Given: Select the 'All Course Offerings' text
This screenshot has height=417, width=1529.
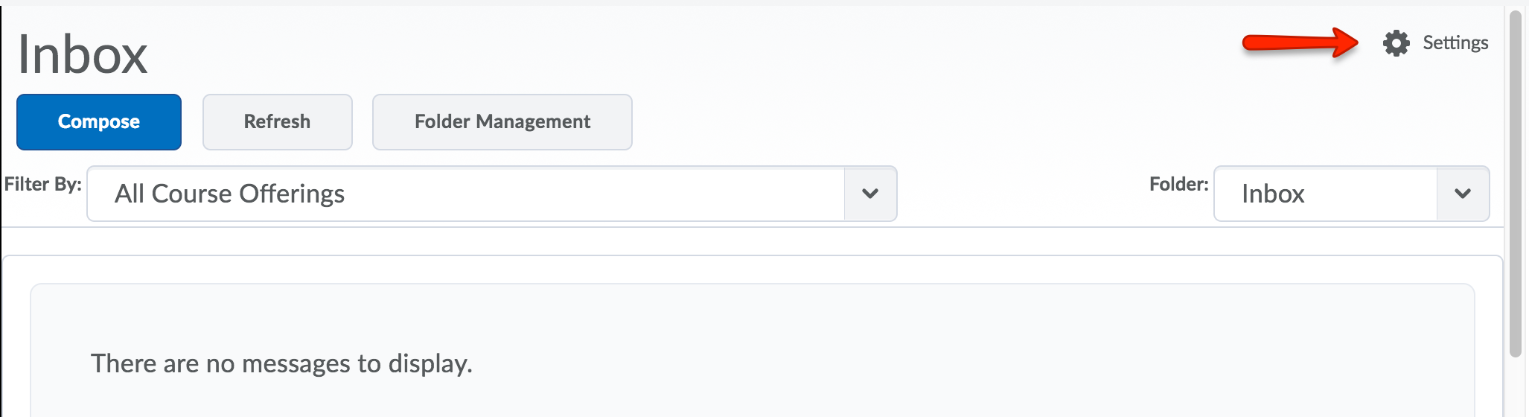Looking at the screenshot, I should tap(229, 194).
